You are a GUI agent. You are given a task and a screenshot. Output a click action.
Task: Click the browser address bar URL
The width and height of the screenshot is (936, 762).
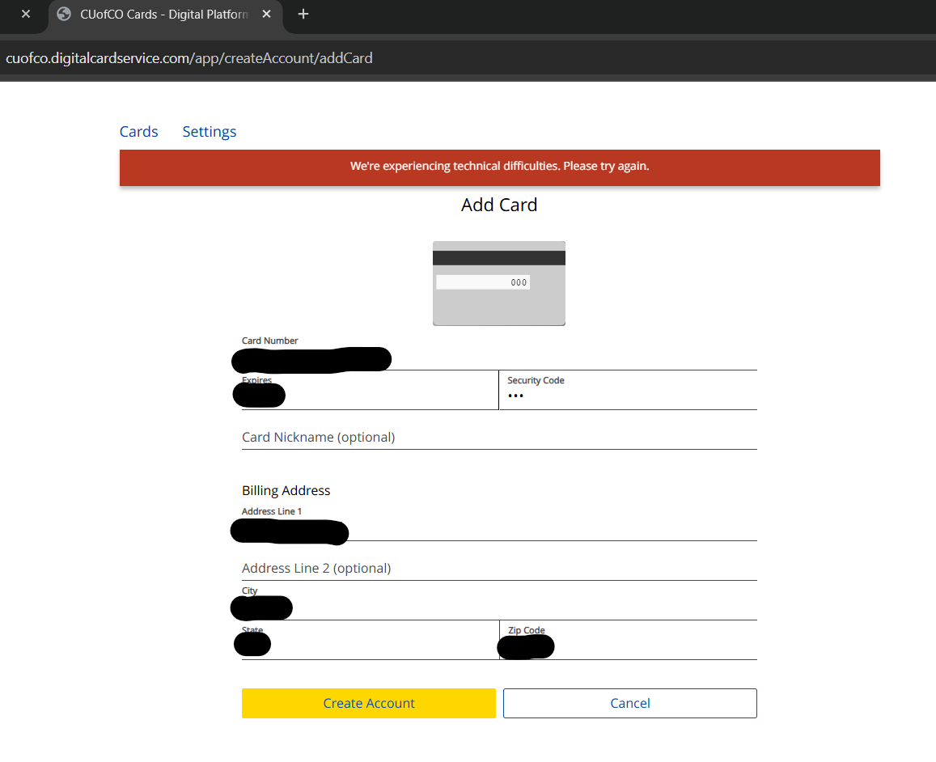pyautogui.click(x=189, y=58)
